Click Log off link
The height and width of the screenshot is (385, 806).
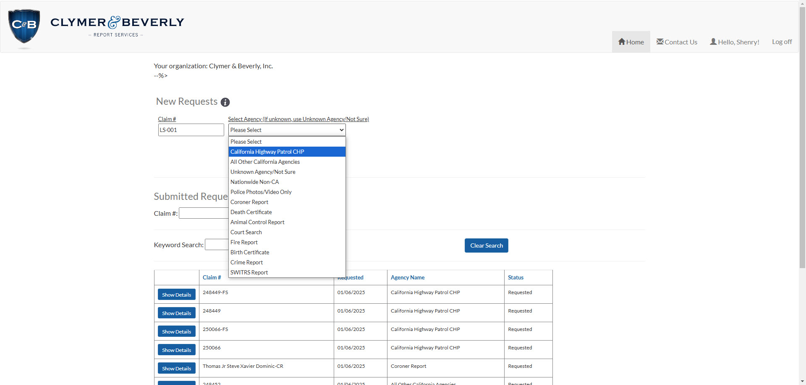[x=782, y=42]
